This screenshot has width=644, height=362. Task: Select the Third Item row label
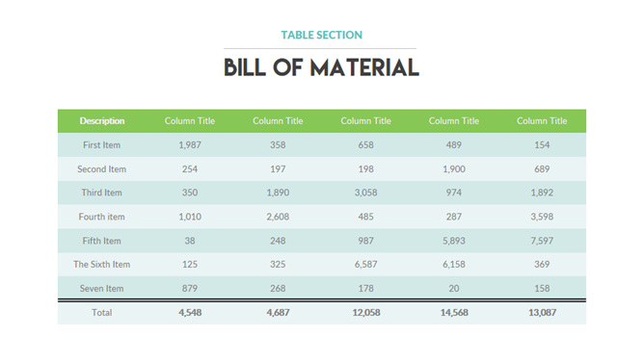tap(102, 193)
